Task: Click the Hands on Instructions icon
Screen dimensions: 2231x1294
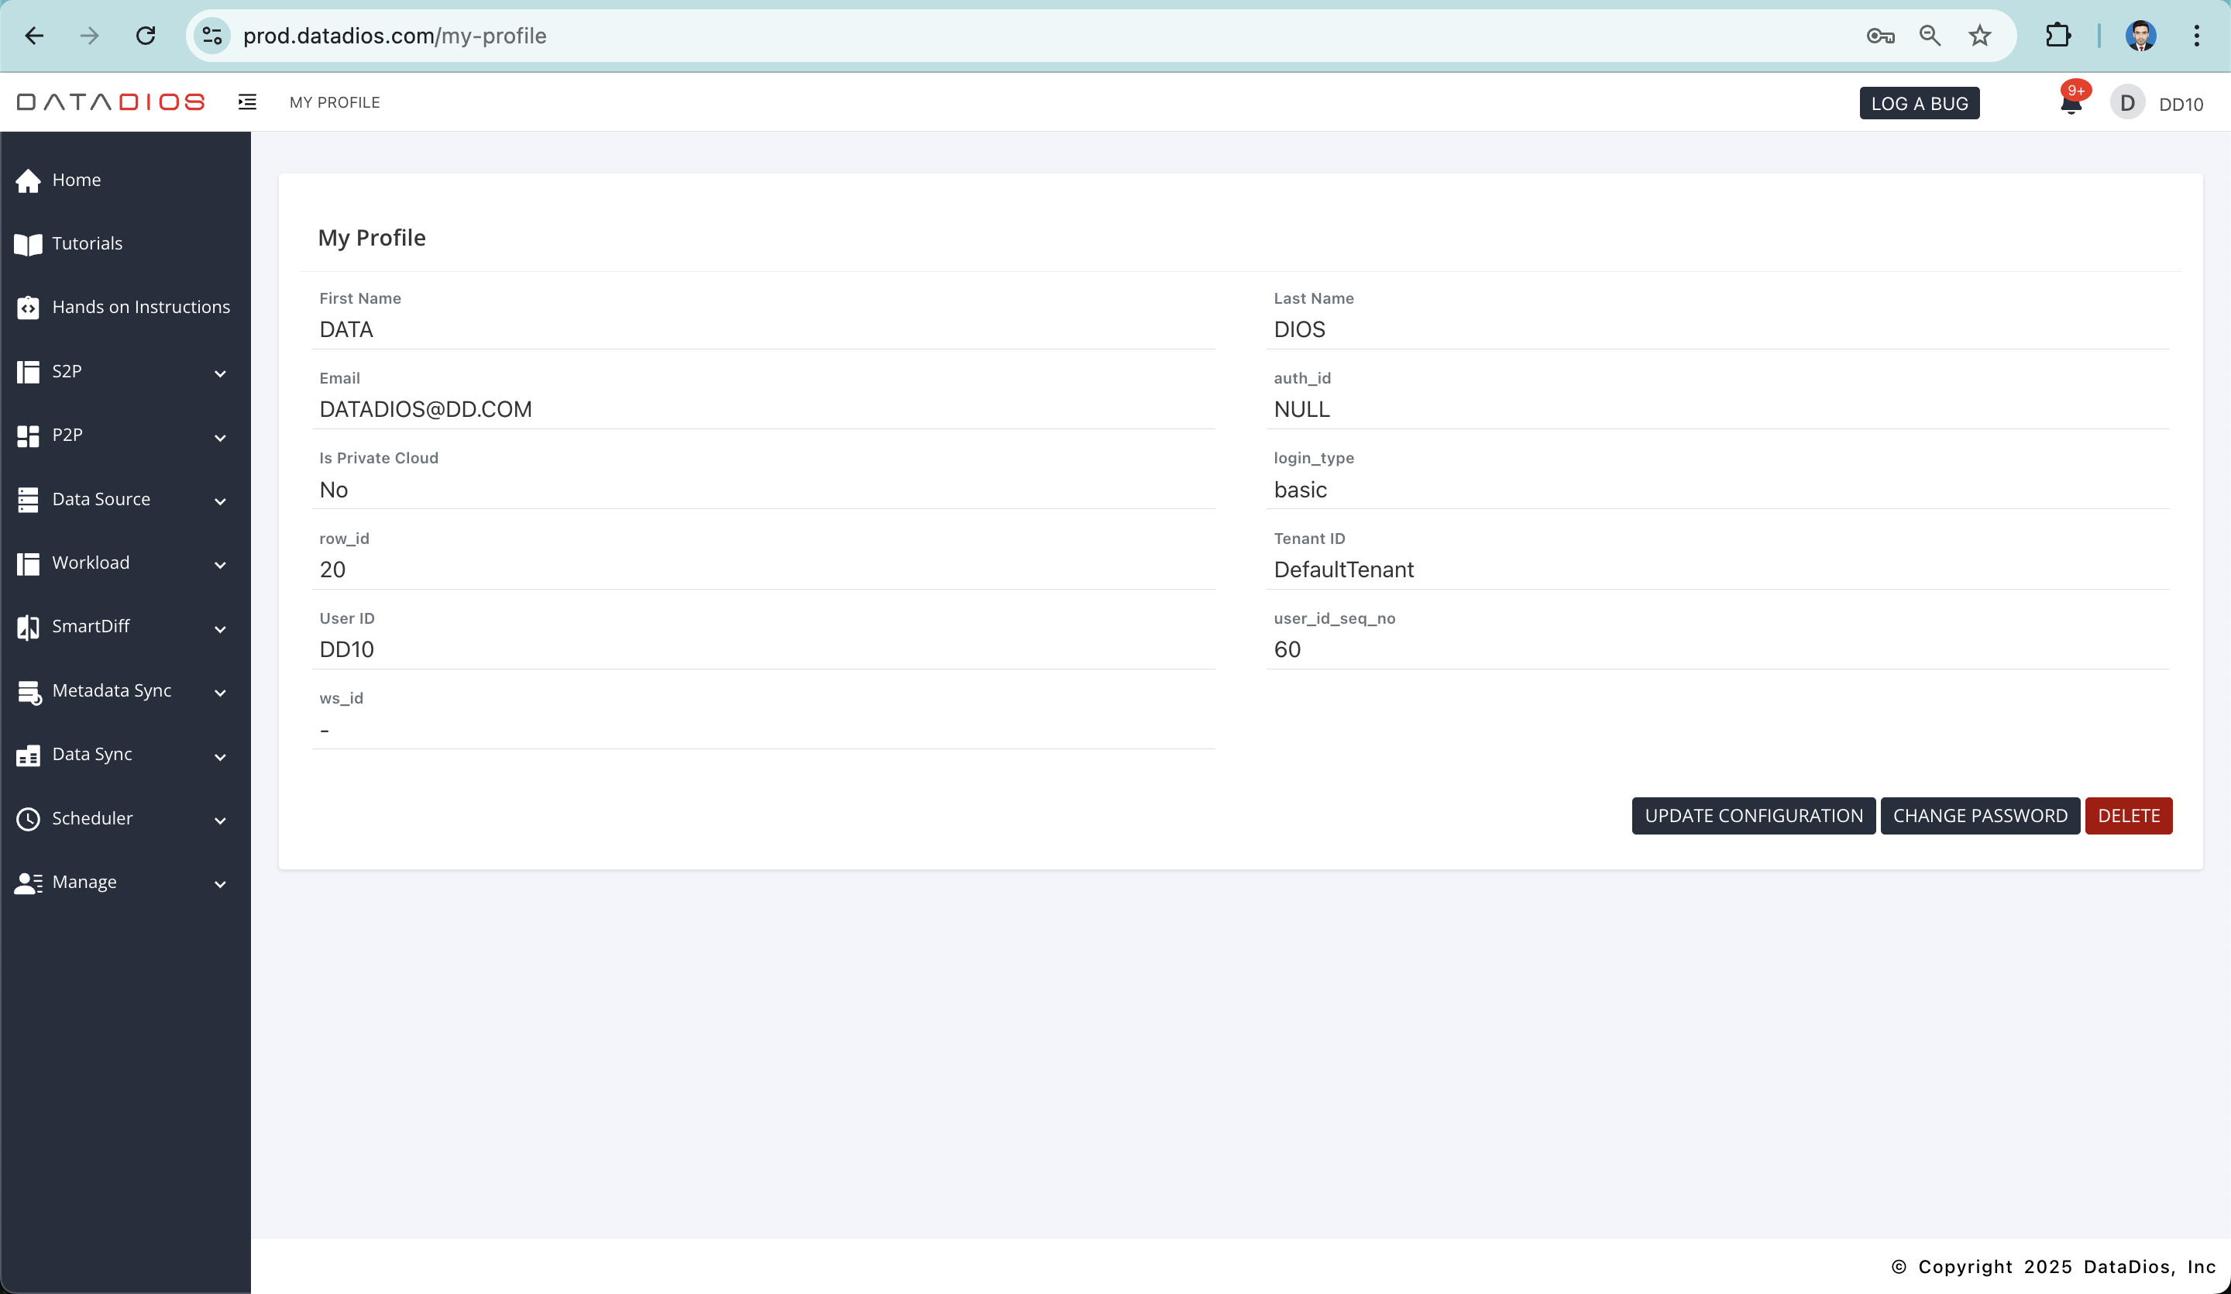Action: click(x=27, y=308)
